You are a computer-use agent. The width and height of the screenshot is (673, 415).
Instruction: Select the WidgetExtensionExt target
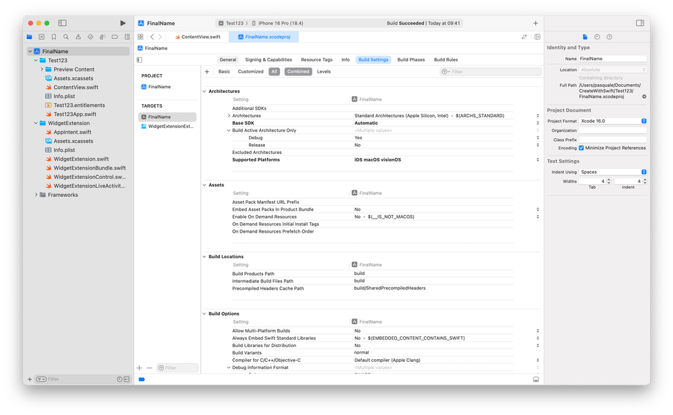pos(170,126)
